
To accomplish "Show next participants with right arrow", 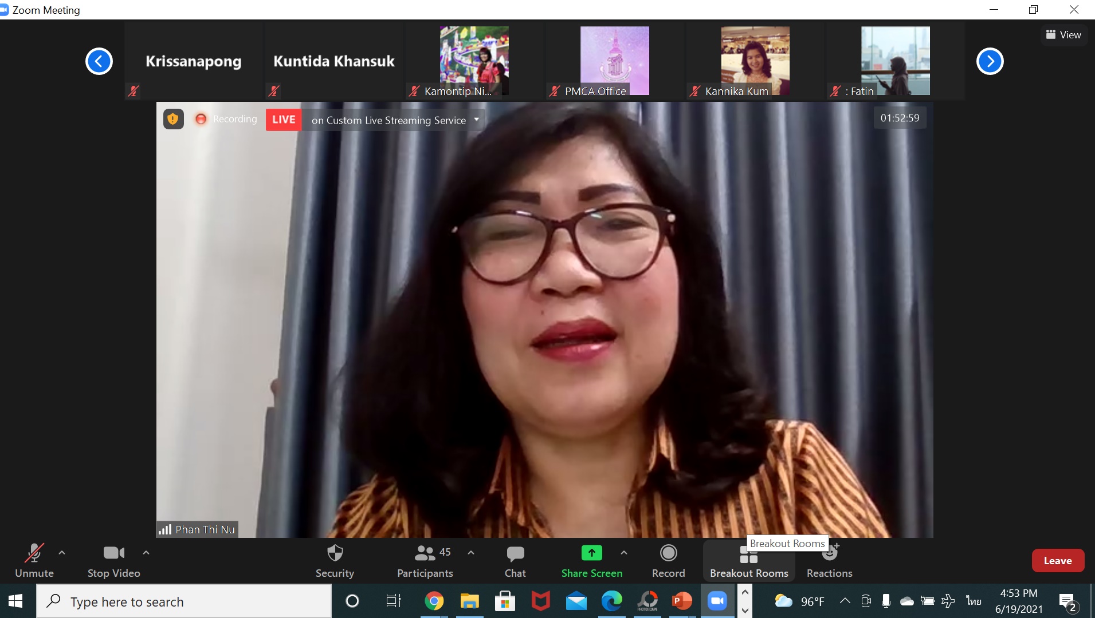I will point(990,61).
